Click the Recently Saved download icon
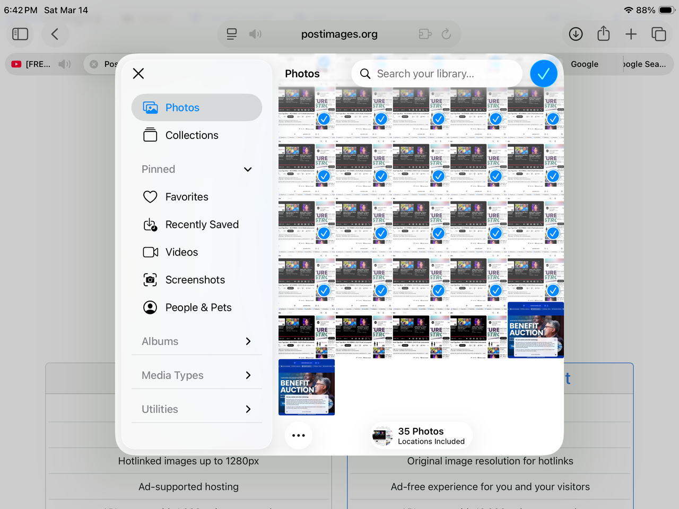 coord(150,224)
